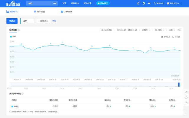189x118 pixels.
Task: Click the 2020-05-17 x-axis date label
Action: pyautogui.click(x=123, y=80)
